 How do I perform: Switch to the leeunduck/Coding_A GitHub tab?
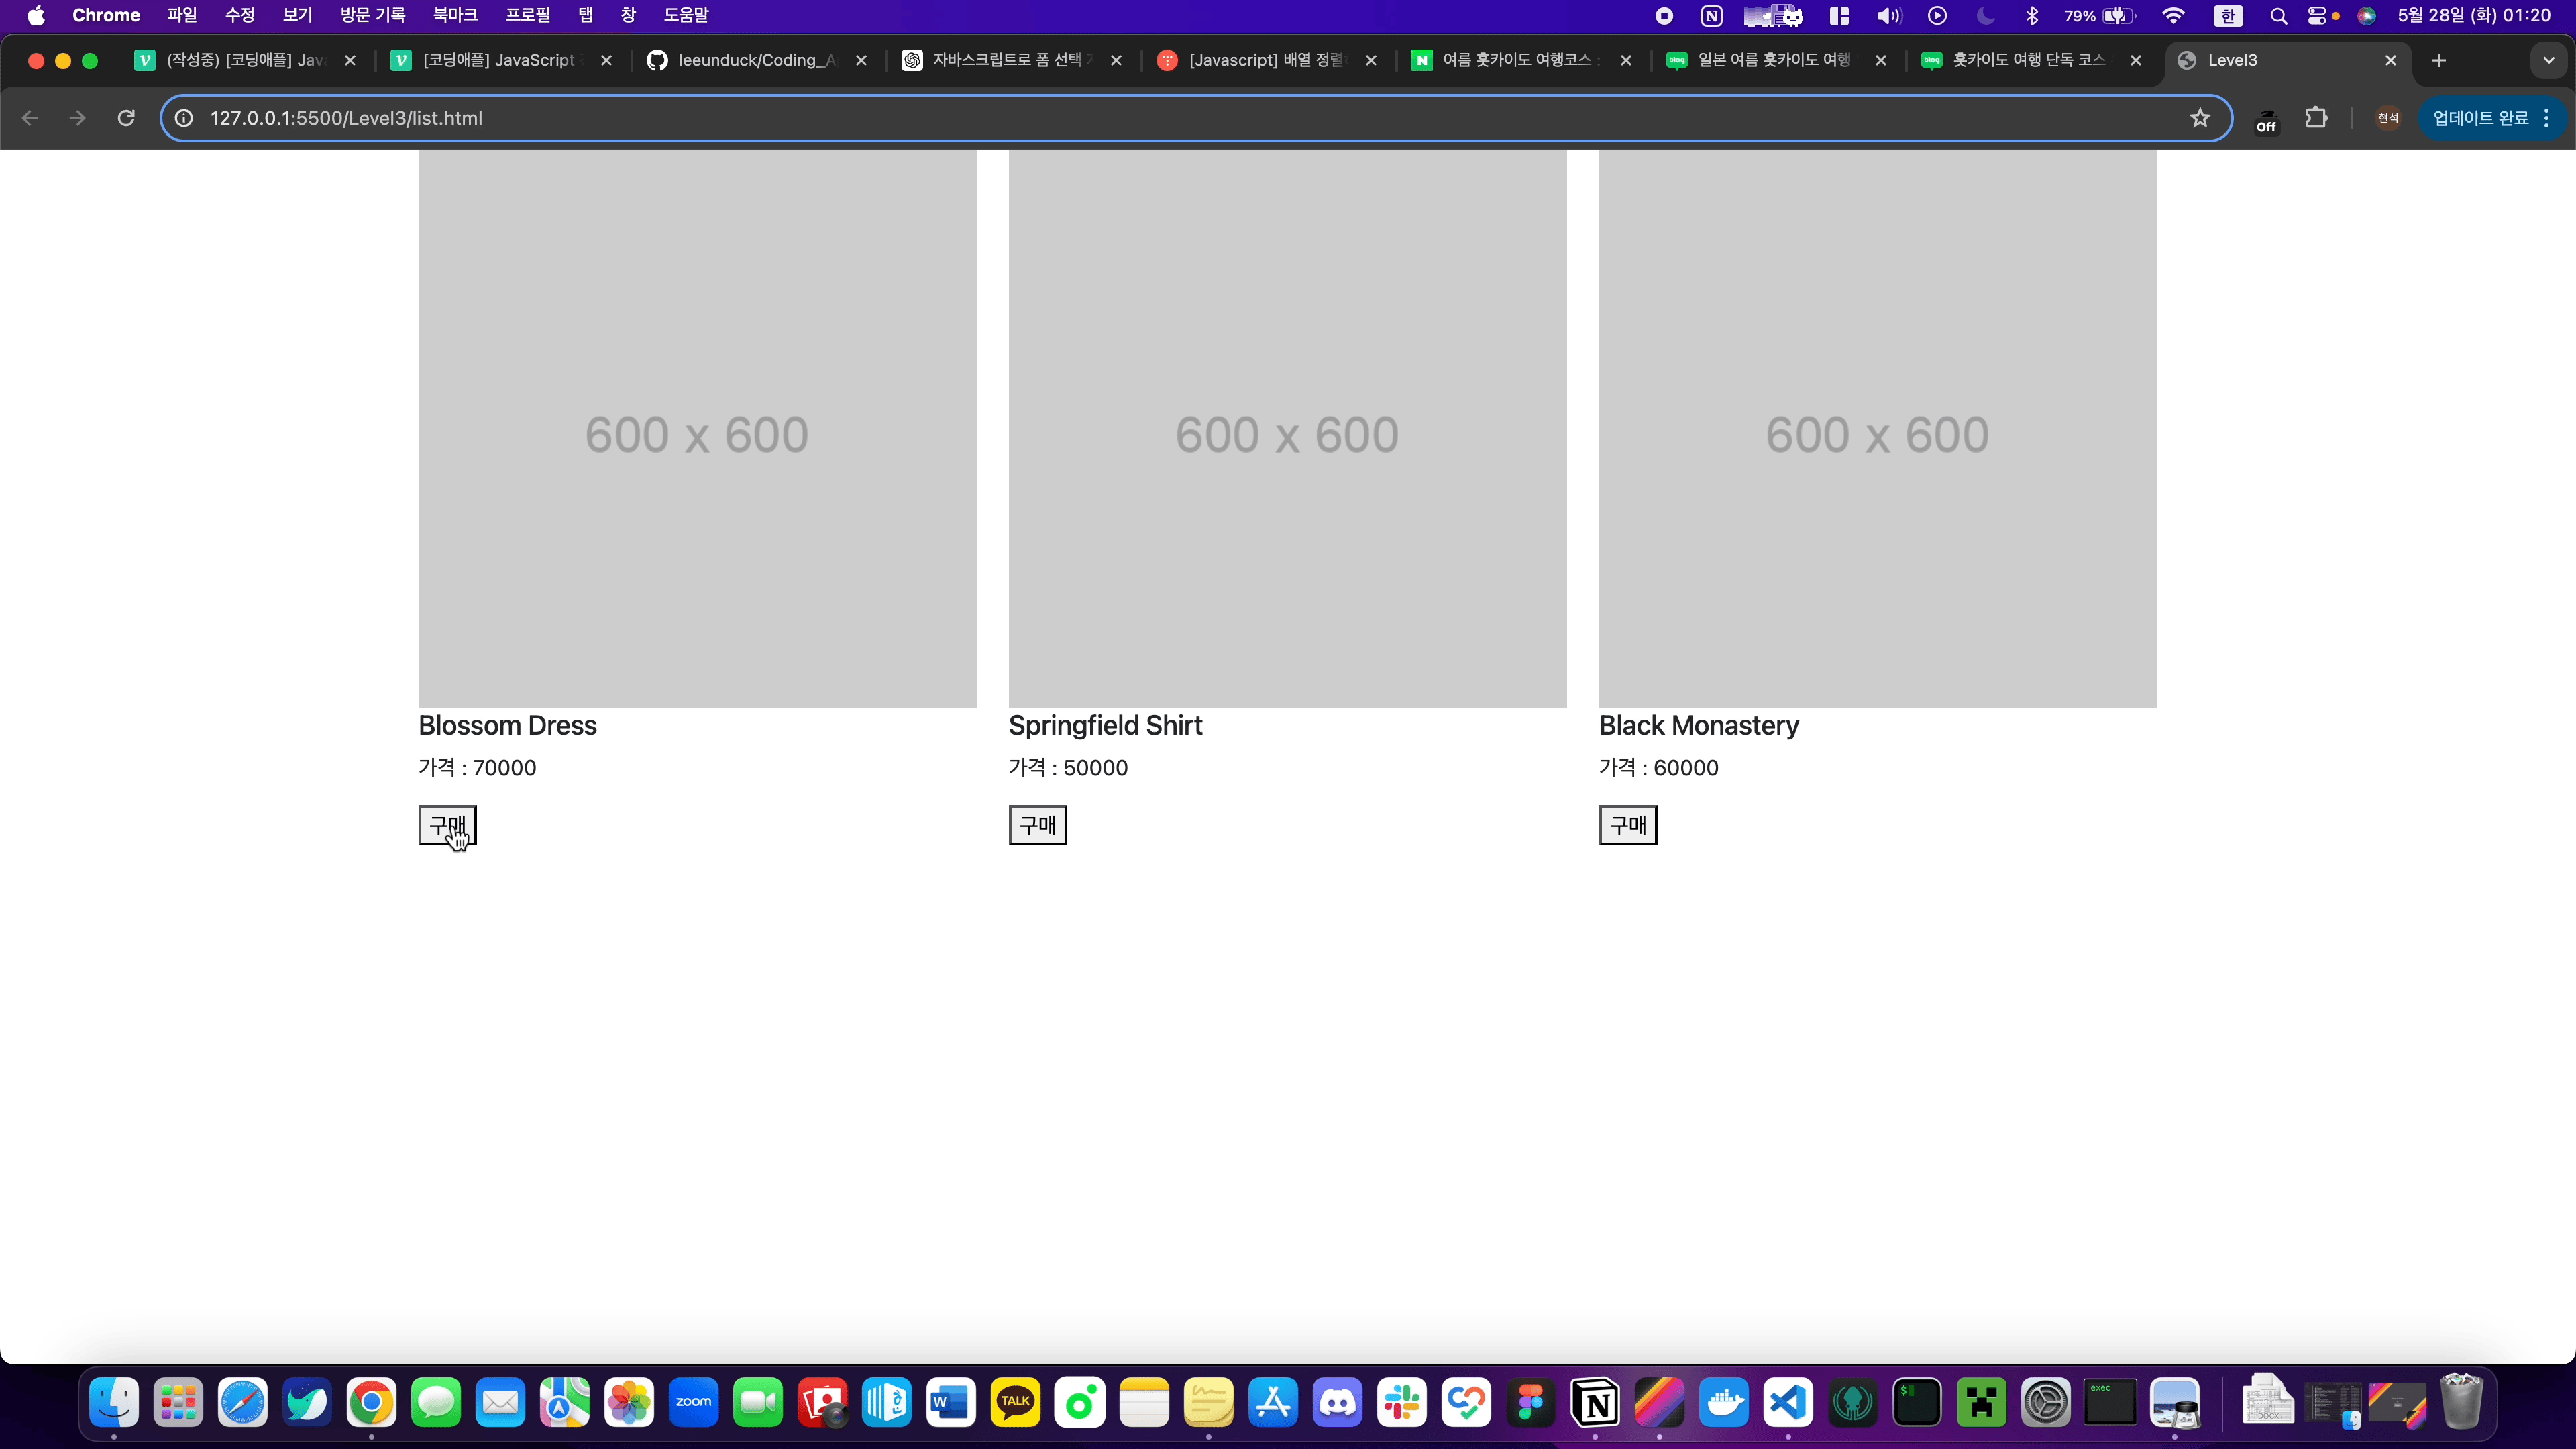tap(755, 60)
